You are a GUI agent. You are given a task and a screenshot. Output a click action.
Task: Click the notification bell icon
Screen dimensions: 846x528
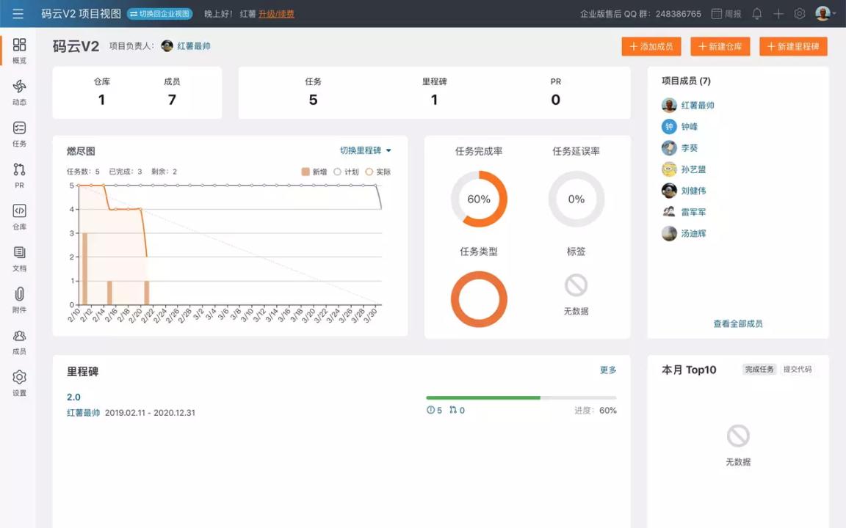point(756,14)
